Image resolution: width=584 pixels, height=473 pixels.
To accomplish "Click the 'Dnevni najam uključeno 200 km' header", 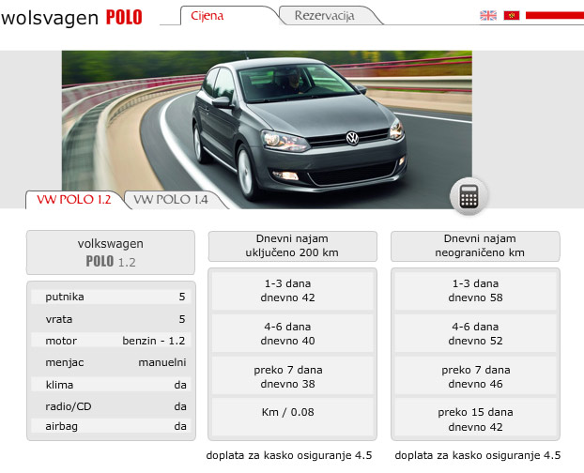I will (x=292, y=246).
